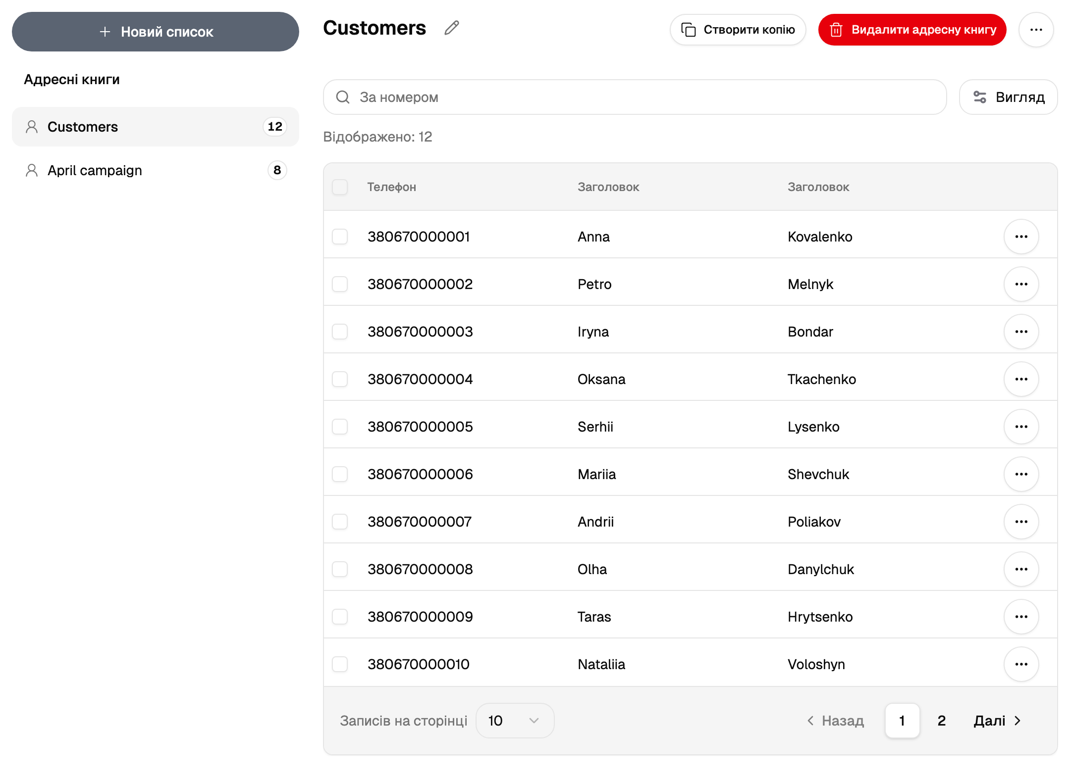Image resolution: width=1070 pixels, height=780 pixels.
Task: Open row actions for Serhii Lysenko
Action: tap(1021, 427)
